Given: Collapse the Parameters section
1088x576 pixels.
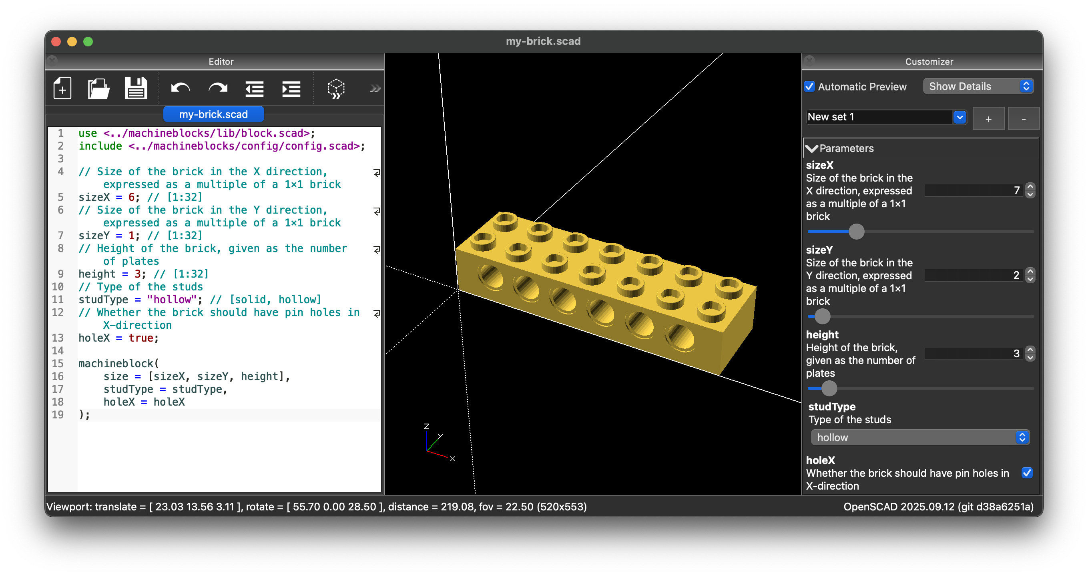Looking at the screenshot, I should [x=812, y=148].
